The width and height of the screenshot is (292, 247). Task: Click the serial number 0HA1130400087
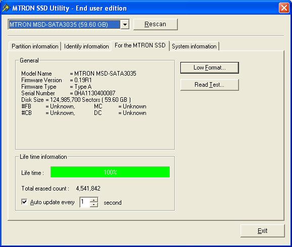[x=95, y=93]
